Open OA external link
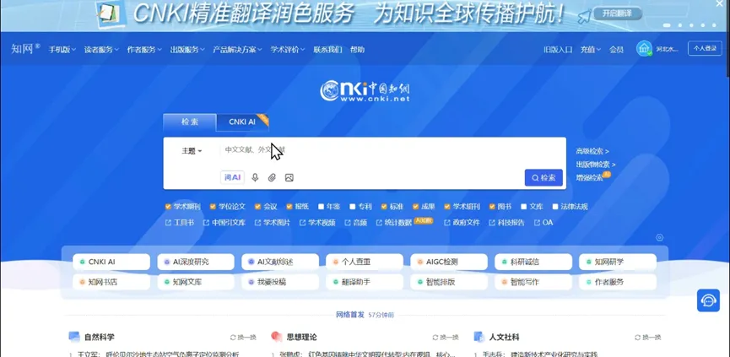Viewport: 730px width, 357px height. click(x=543, y=223)
